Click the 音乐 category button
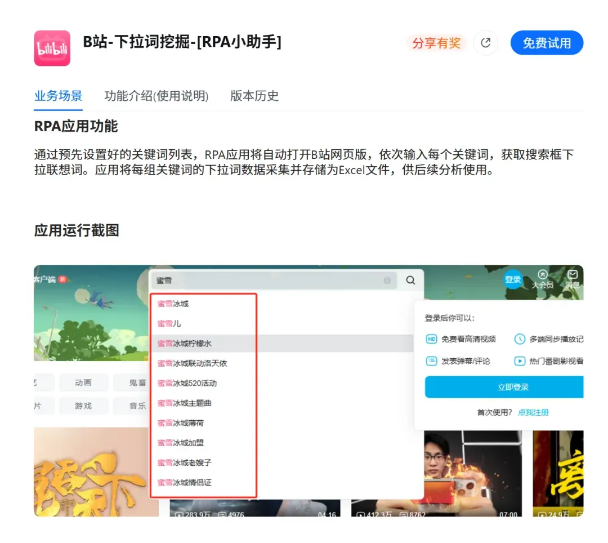Viewport: 608px width, 543px height. 132,406
